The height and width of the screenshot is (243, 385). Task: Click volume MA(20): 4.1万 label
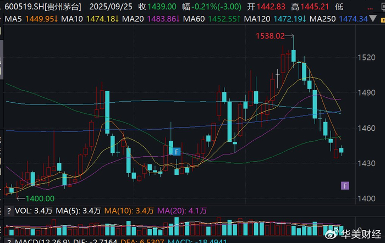click(182, 211)
